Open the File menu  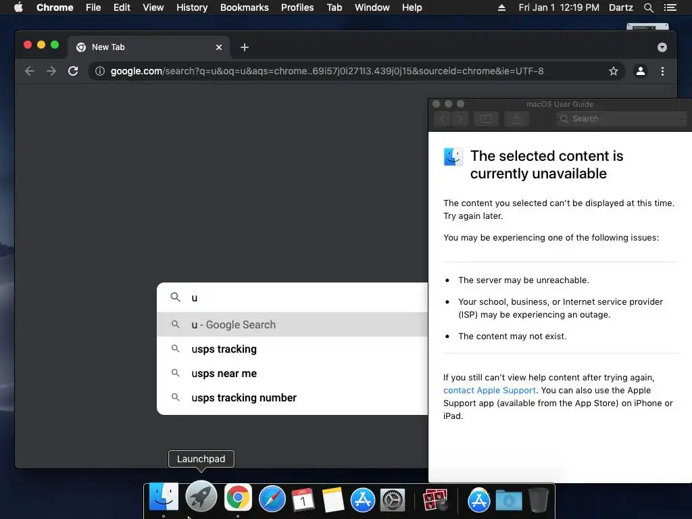click(x=93, y=7)
